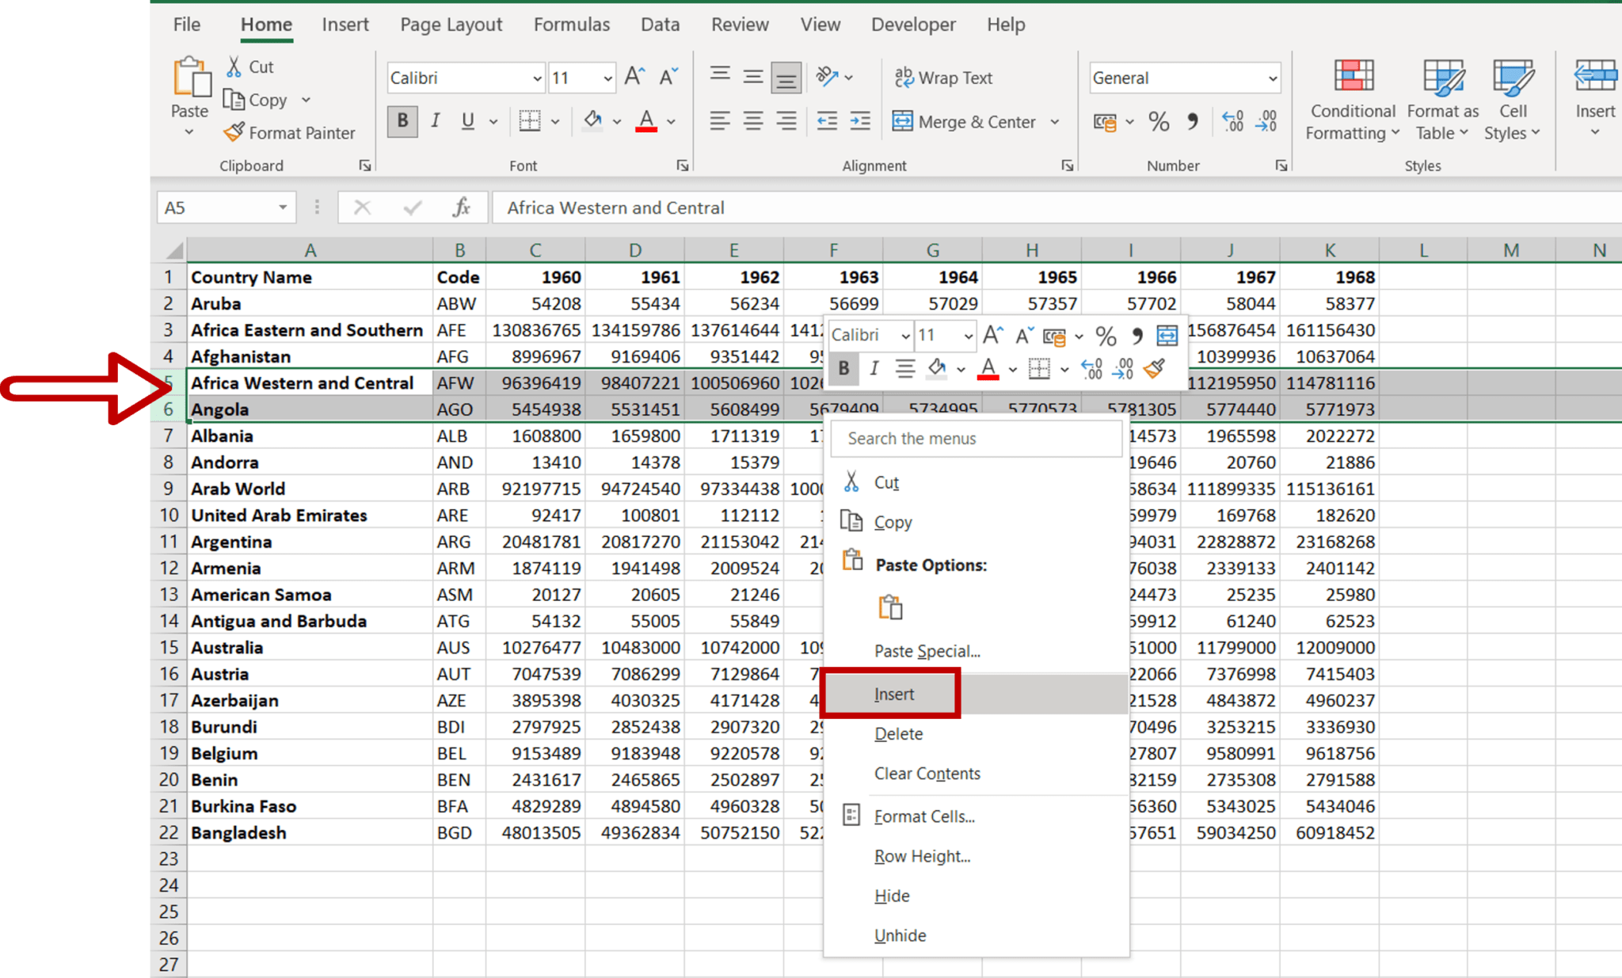The width and height of the screenshot is (1622, 978).
Task: Click the Increase Decimal icon
Action: 1232,121
